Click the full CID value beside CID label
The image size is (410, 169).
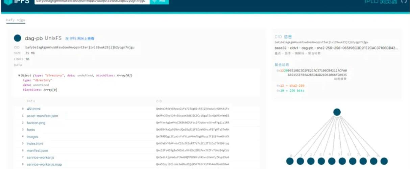click(x=80, y=47)
